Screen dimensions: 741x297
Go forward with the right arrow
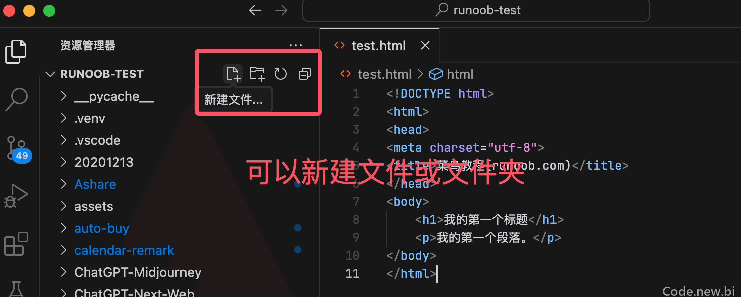281,10
